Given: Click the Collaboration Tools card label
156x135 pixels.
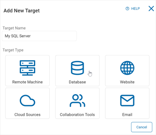Looking at the screenshot, I should (x=77, y=115).
